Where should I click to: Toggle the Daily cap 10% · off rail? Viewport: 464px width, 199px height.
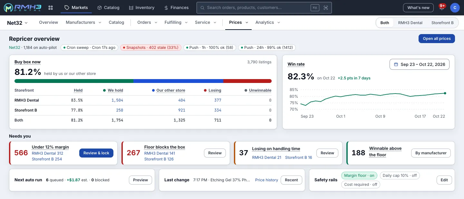pyautogui.click(x=400, y=176)
